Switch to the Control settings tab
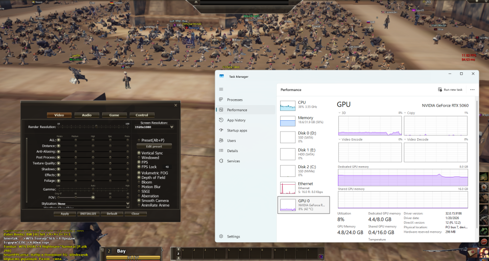 pyautogui.click(x=141, y=115)
